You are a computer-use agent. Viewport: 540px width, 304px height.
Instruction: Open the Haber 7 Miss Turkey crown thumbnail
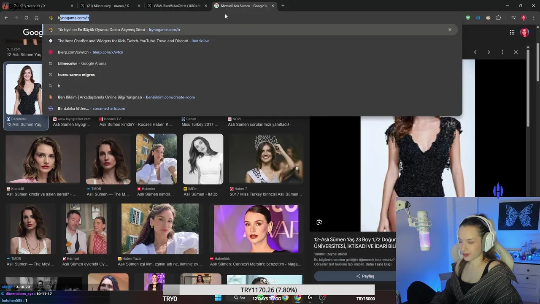point(266,159)
